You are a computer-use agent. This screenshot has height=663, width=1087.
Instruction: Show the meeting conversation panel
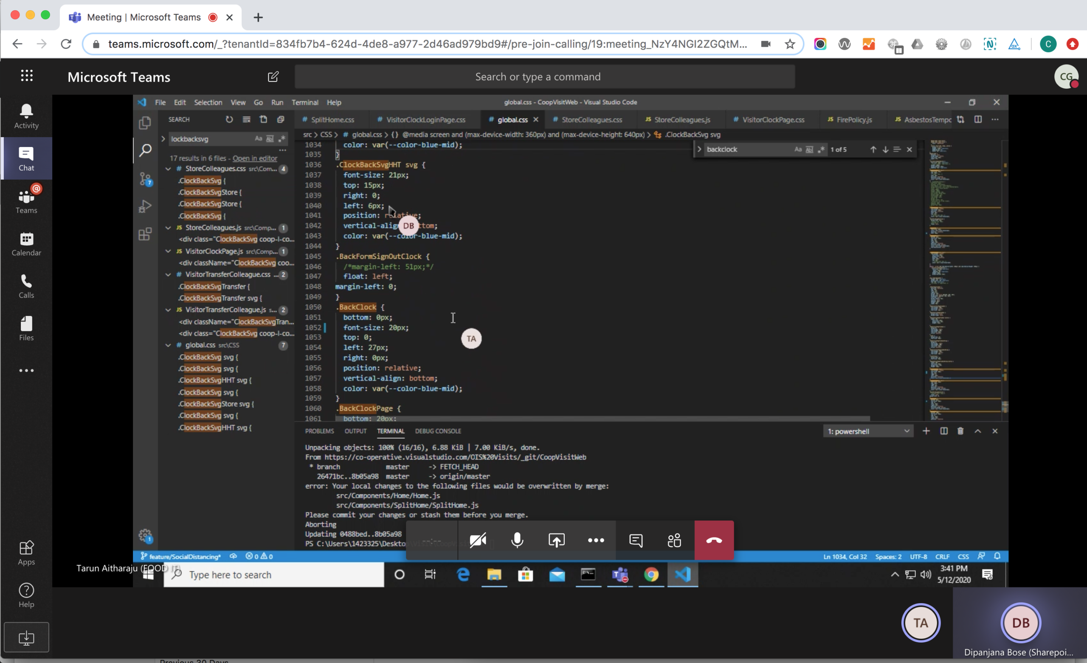point(636,540)
